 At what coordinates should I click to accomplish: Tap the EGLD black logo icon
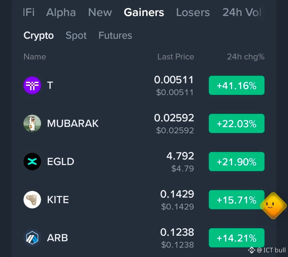tap(32, 162)
